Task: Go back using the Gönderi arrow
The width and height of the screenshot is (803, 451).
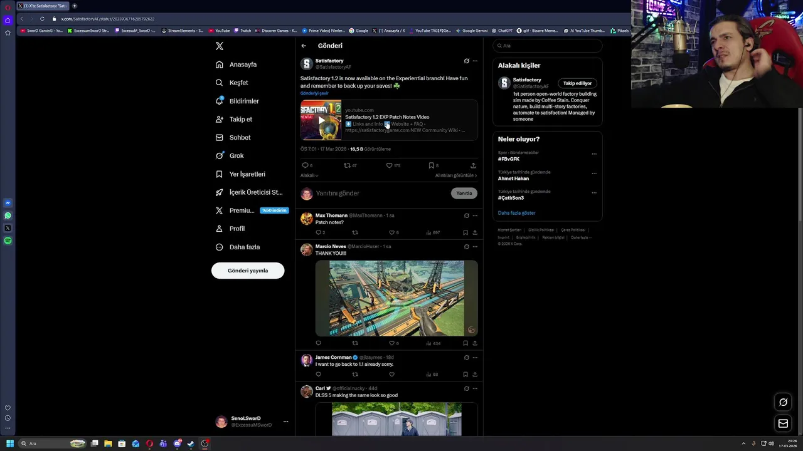Action: 304,46
